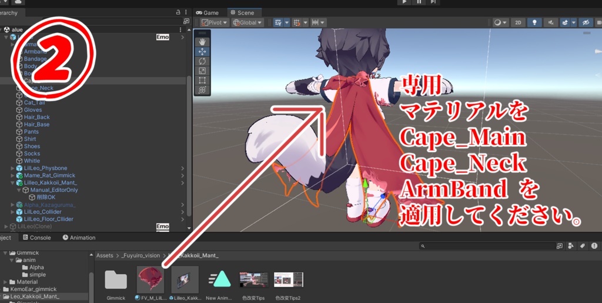
Task: Collapse Lilleo_Kakkoii_Mant_ in hierarchy
Action: tap(13, 183)
